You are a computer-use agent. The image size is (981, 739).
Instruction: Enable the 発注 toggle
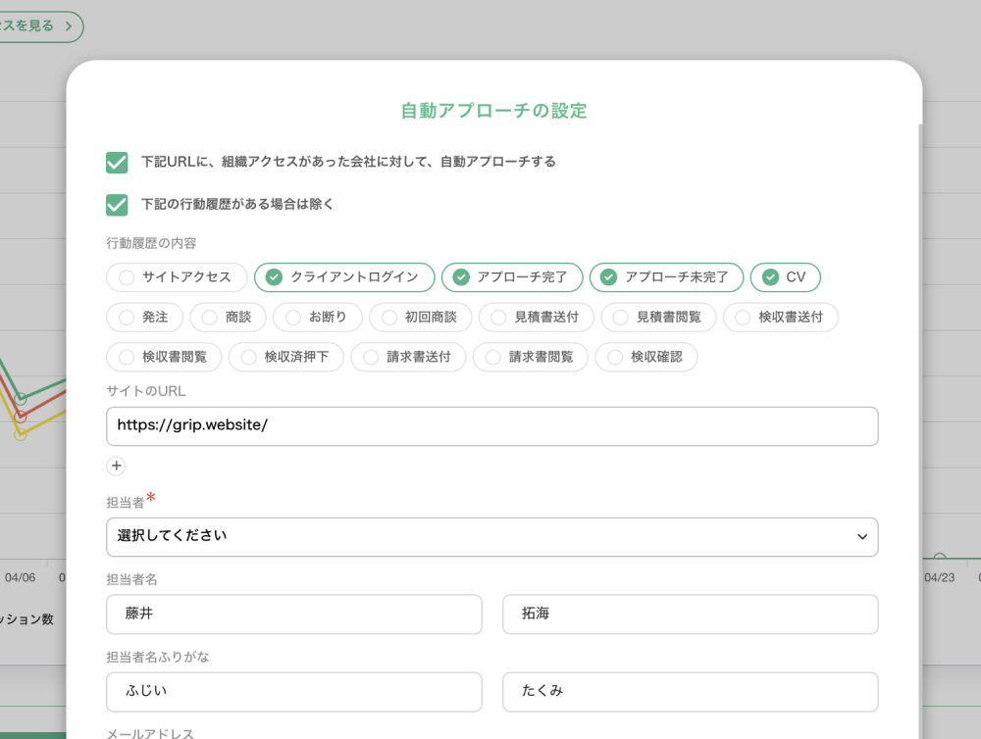(x=144, y=317)
